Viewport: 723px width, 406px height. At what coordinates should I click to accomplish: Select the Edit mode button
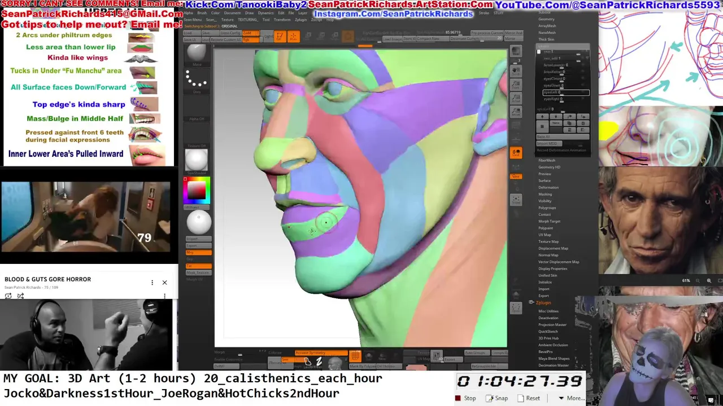(280, 36)
